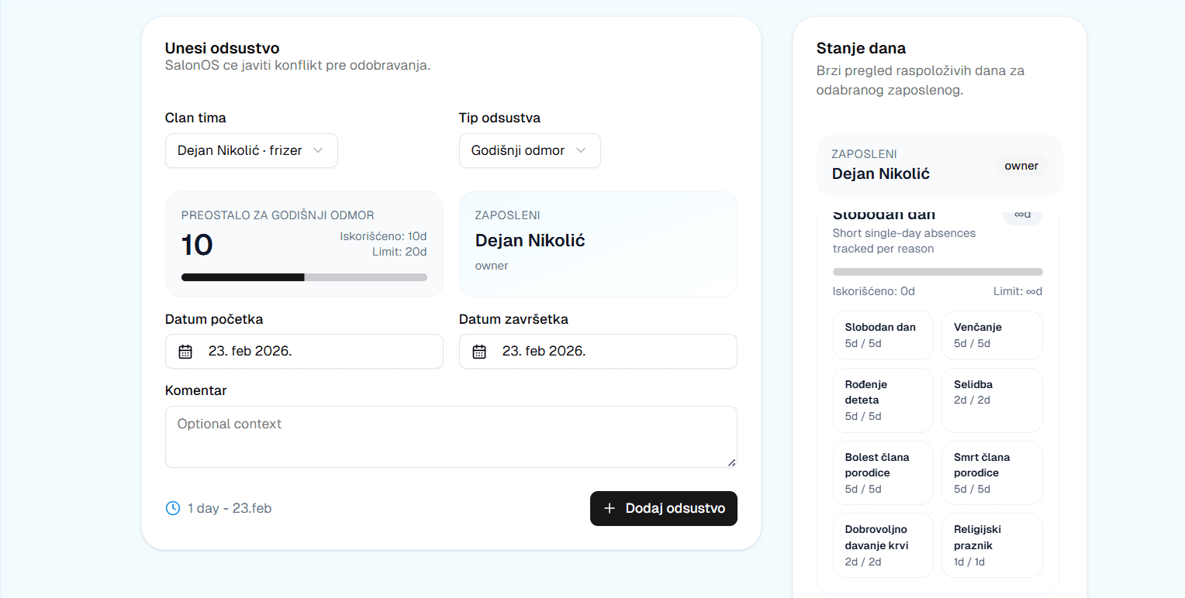Select the Religijski praznik reason card

[x=992, y=545]
